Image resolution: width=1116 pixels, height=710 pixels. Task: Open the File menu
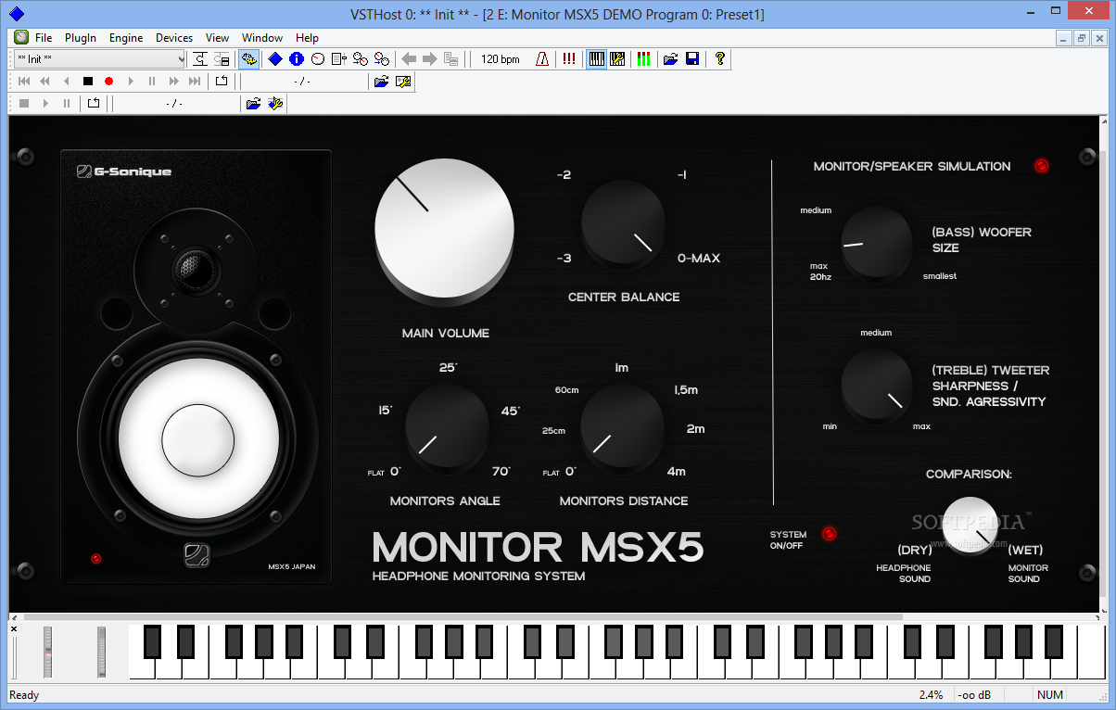(x=44, y=38)
